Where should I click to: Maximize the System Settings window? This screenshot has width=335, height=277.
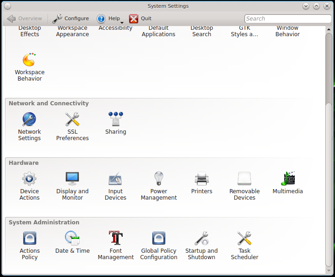[x=316, y=6]
